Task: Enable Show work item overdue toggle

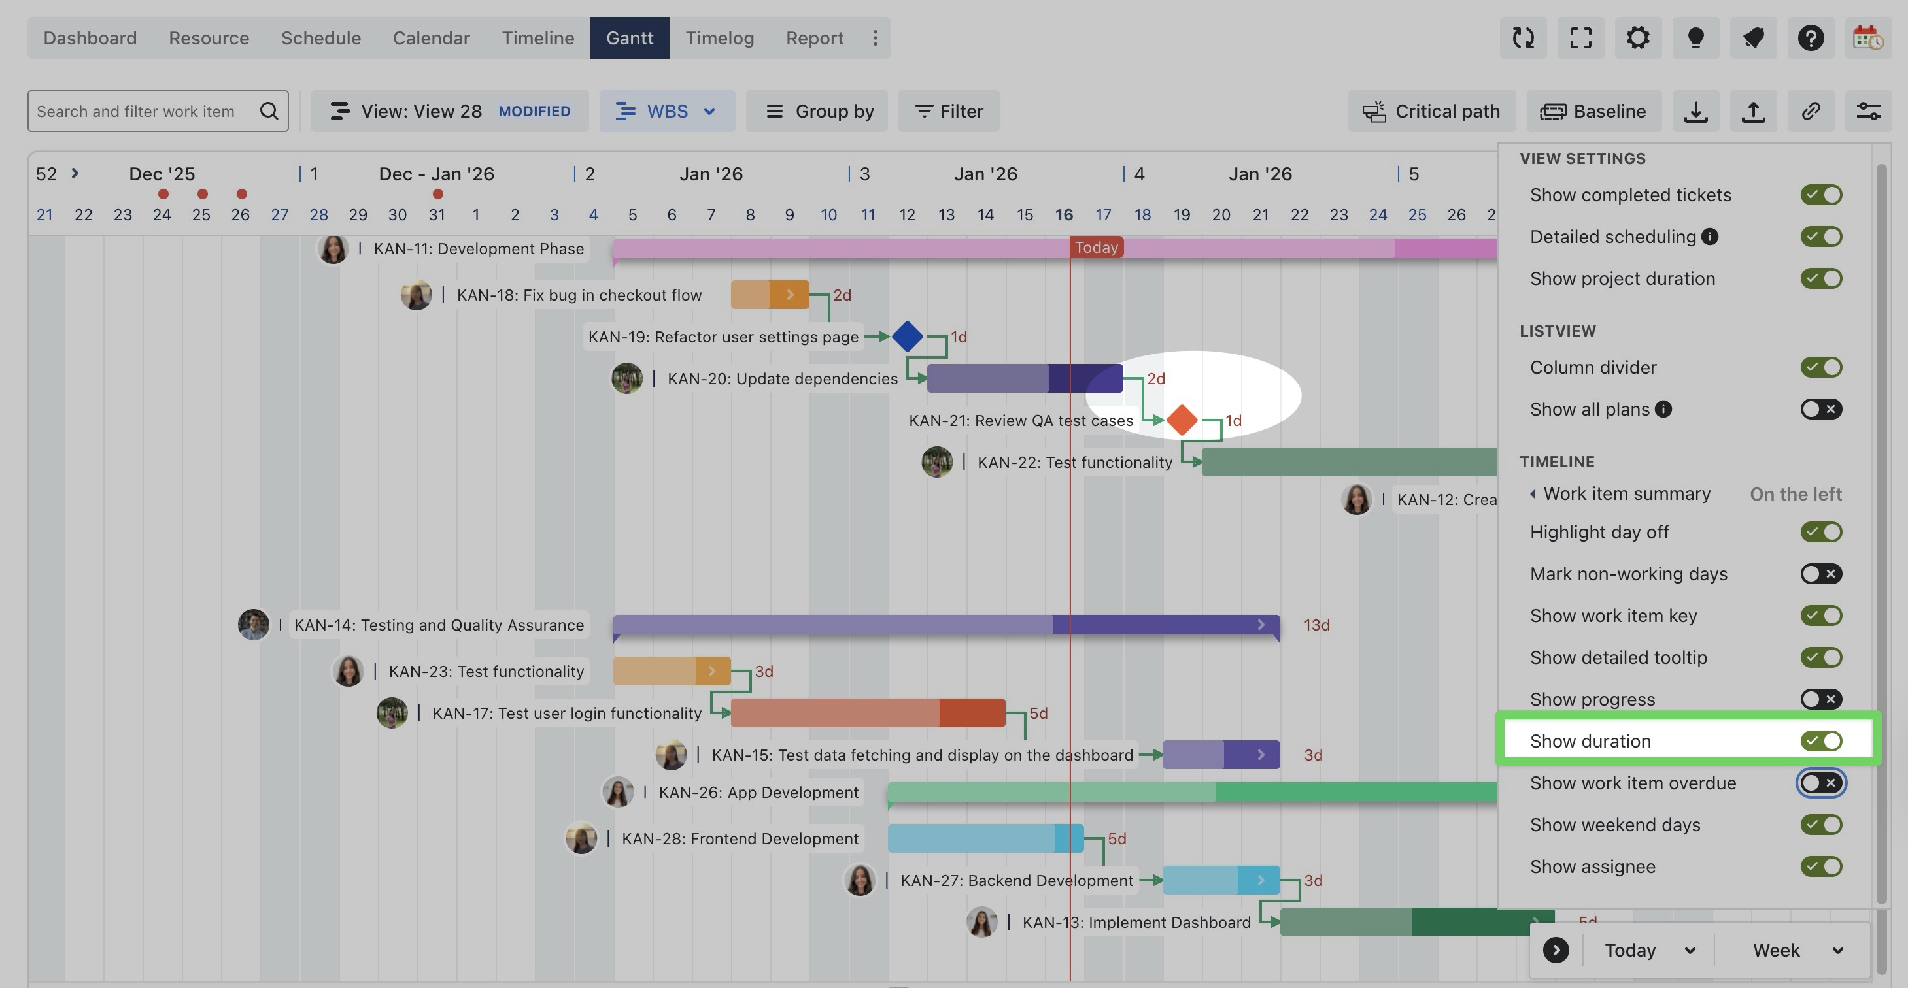Action: coord(1820,783)
